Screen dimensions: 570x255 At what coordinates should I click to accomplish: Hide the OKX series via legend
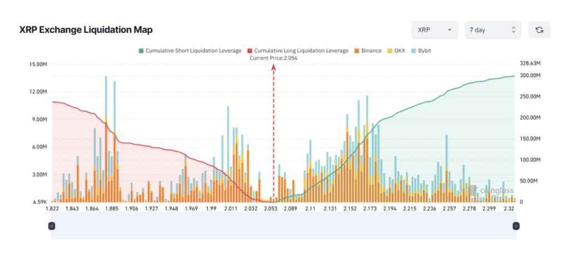click(396, 51)
